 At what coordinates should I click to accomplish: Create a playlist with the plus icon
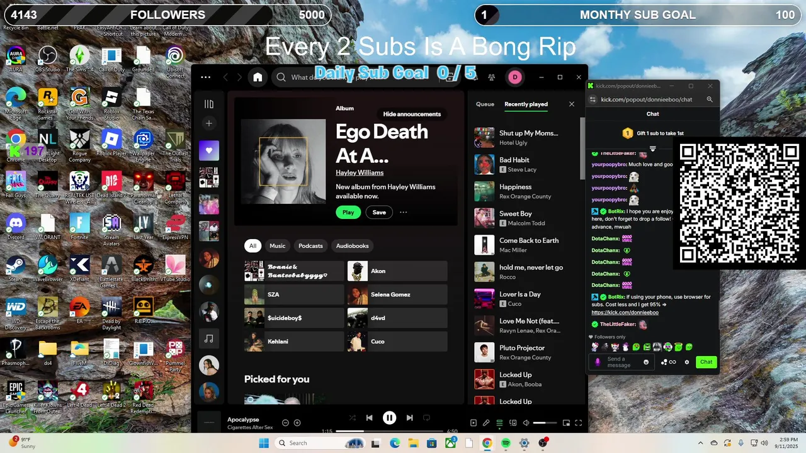(209, 123)
